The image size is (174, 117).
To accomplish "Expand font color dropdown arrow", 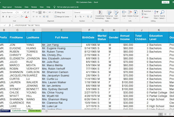I will click(x=29, y=17).
